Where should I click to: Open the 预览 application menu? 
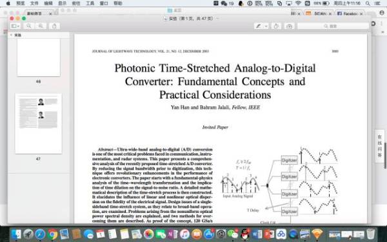[21, 3]
